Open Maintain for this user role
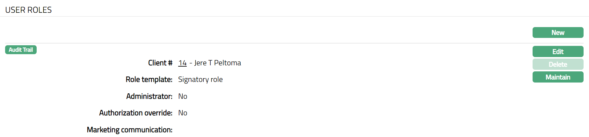The height and width of the screenshot is (137, 589). click(558, 77)
